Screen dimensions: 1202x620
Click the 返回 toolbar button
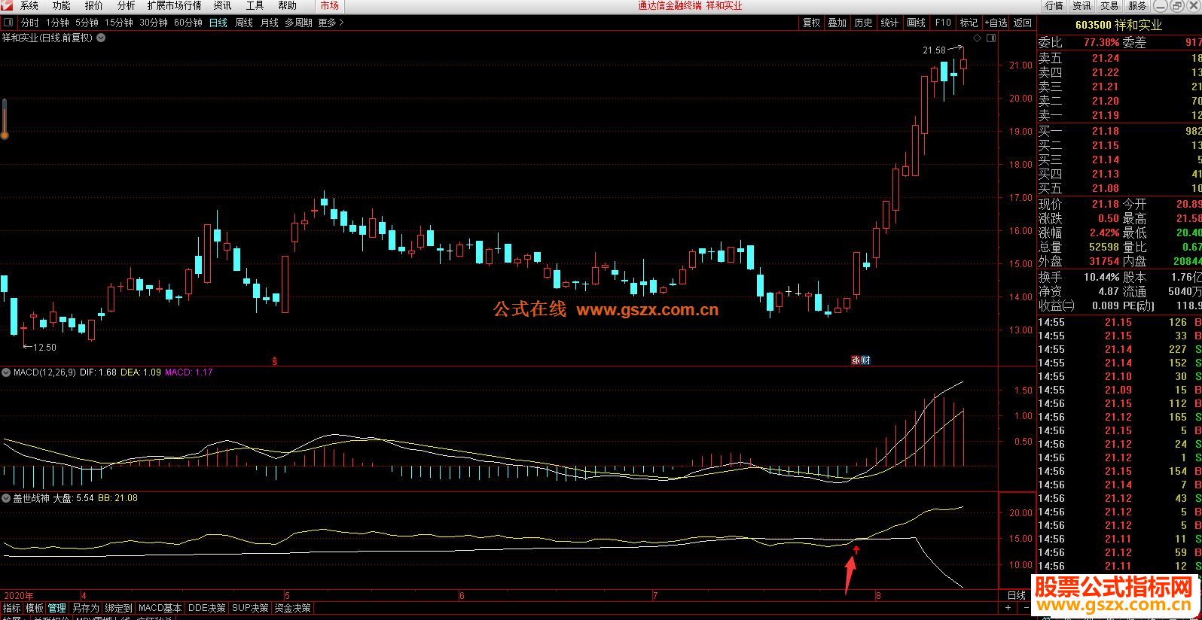(x=1023, y=23)
